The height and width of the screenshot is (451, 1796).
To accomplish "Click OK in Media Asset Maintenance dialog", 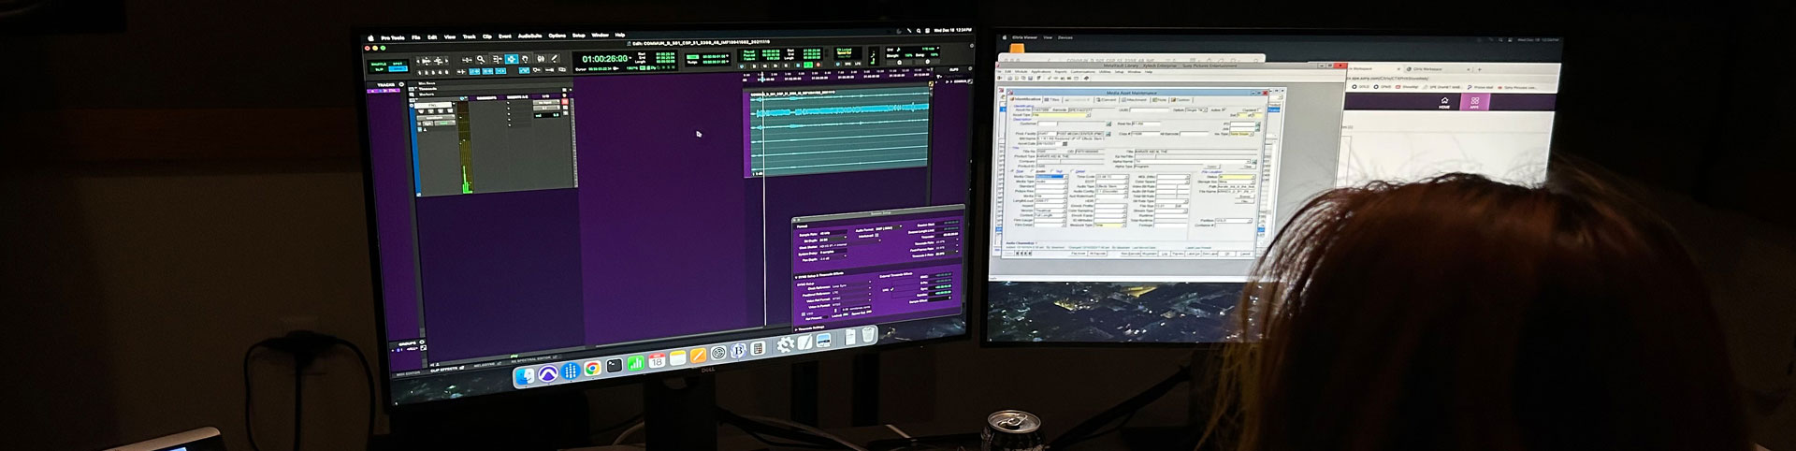I will [x=1226, y=255].
